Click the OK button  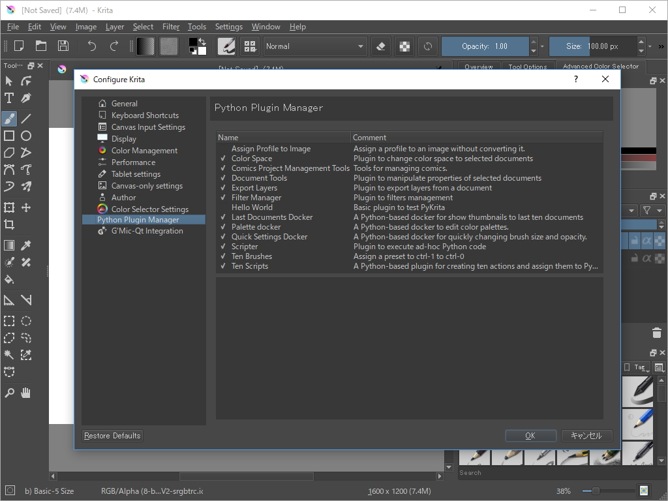tap(530, 436)
